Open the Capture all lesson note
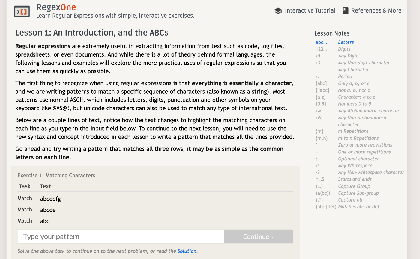 350,200
